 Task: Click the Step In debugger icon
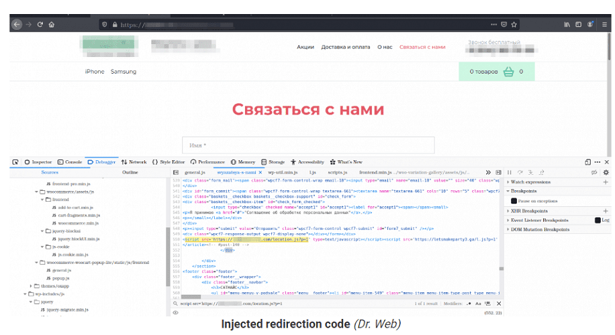pos(530,172)
